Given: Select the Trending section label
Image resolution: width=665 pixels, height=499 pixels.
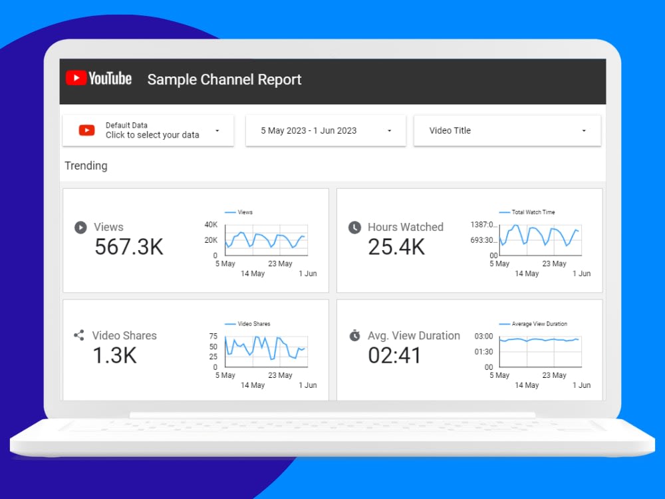Looking at the screenshot, I should pyautogui.click(x=86, y=166).
